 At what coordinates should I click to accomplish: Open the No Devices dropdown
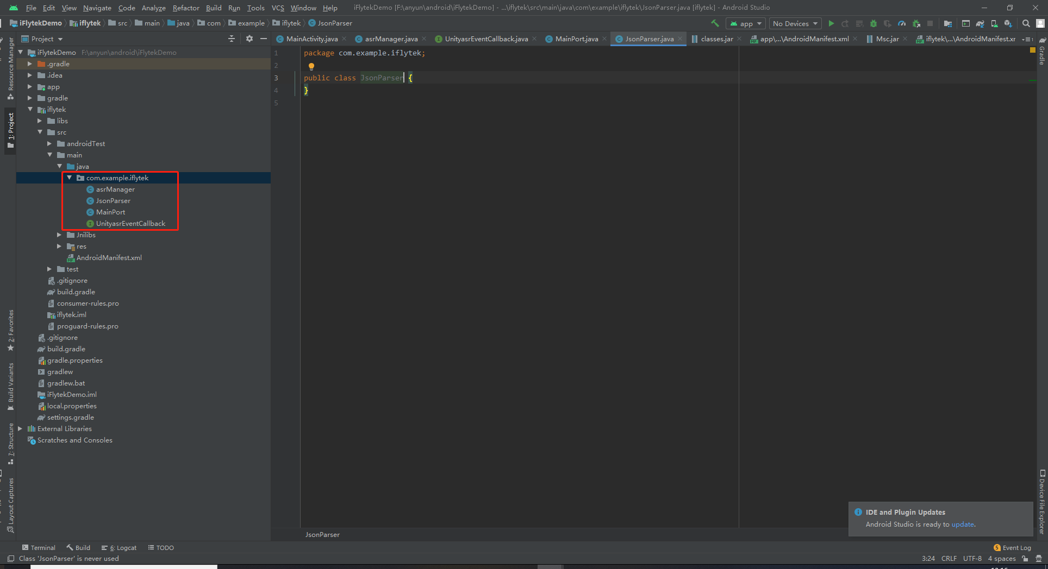click(x=795, y=23)
